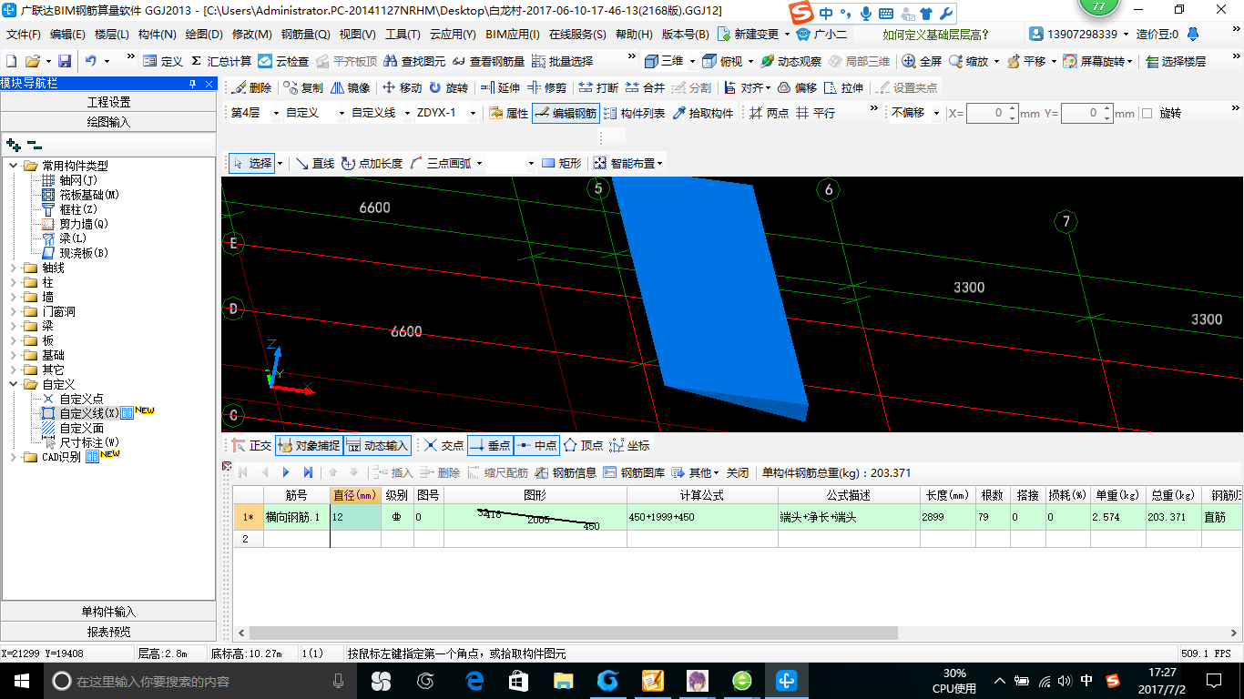The height and width of the screenshot is (699, 1244).
Task: Click 批量选择 batch select
Action: (562, 61)
